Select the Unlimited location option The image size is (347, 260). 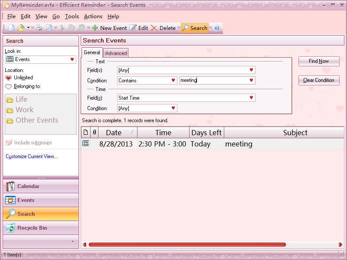click(x=8, y=78)
